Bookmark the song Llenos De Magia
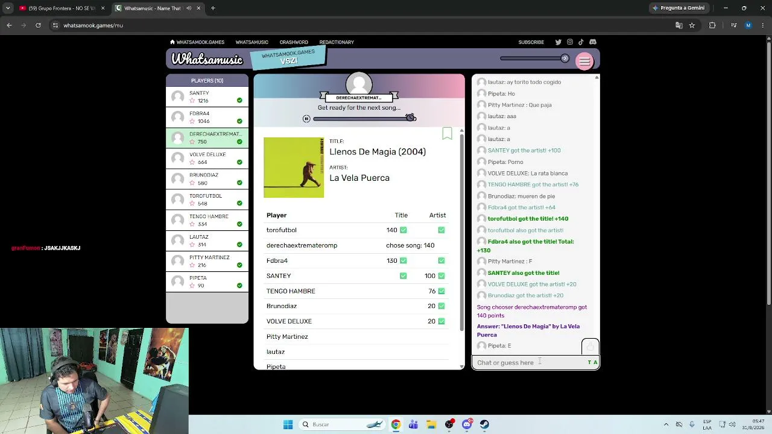Screen dimensions: 772x434 (447, 133)
